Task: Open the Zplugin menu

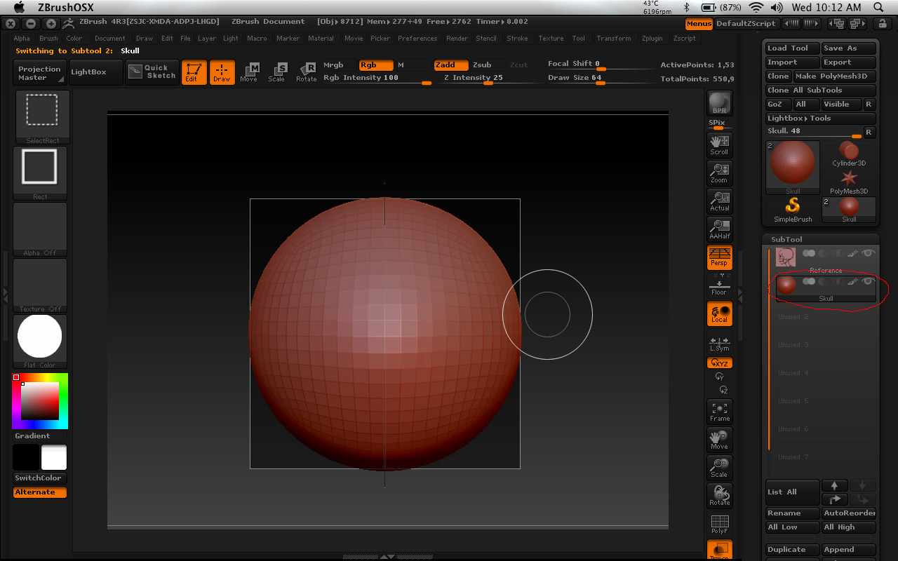Action: click(652, 39)
